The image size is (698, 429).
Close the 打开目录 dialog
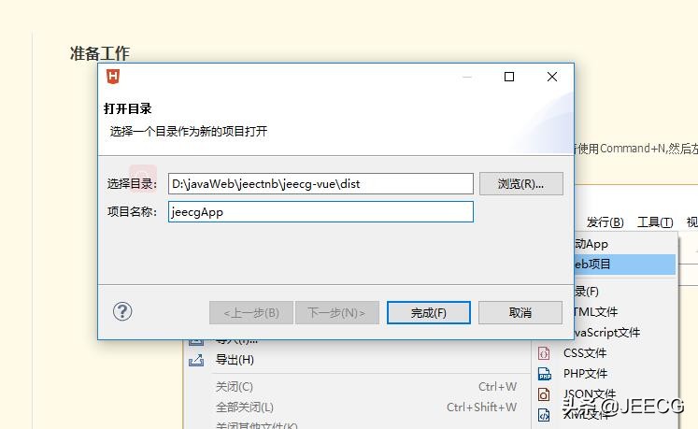click(x=552, y=77)
